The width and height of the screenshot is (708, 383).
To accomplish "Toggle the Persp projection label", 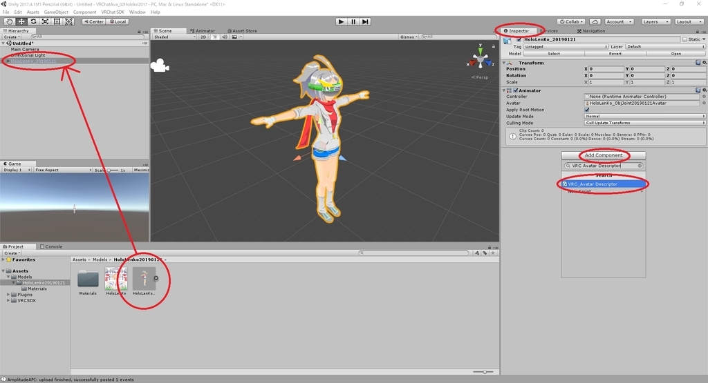I will coord(480,77).
